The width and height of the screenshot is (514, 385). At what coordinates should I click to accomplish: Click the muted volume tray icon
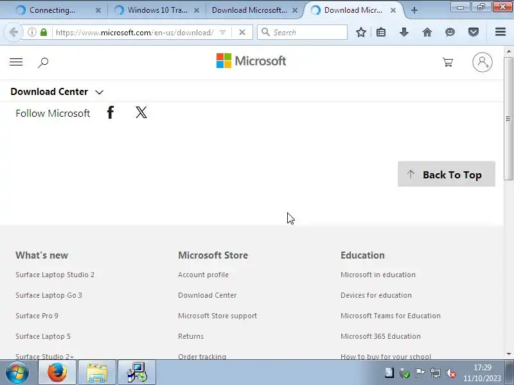[x=451, y=373]
